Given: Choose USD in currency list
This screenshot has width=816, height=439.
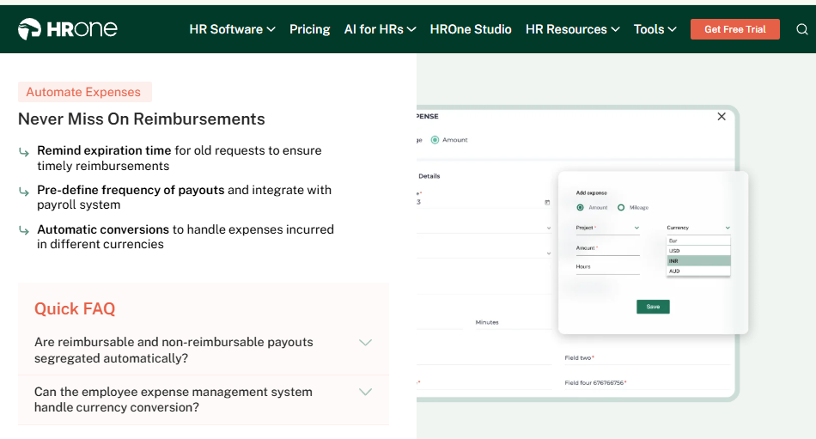Looking at the screenshot, I should [698, 251].
